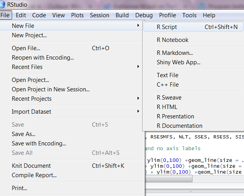Expand the Recent Projects submenu
The height and width of the screenshot is (196, 244).
(31, 99)
